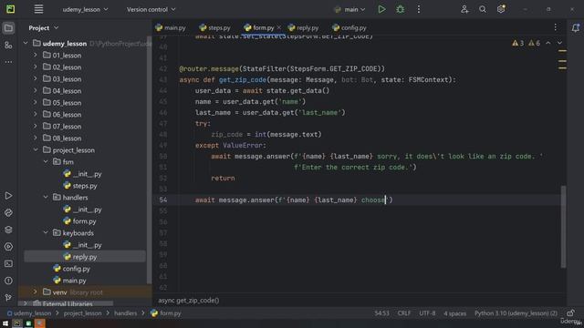Open the UTF-8 encoding selector
This screenshot has height=328, width=584.
427,313
